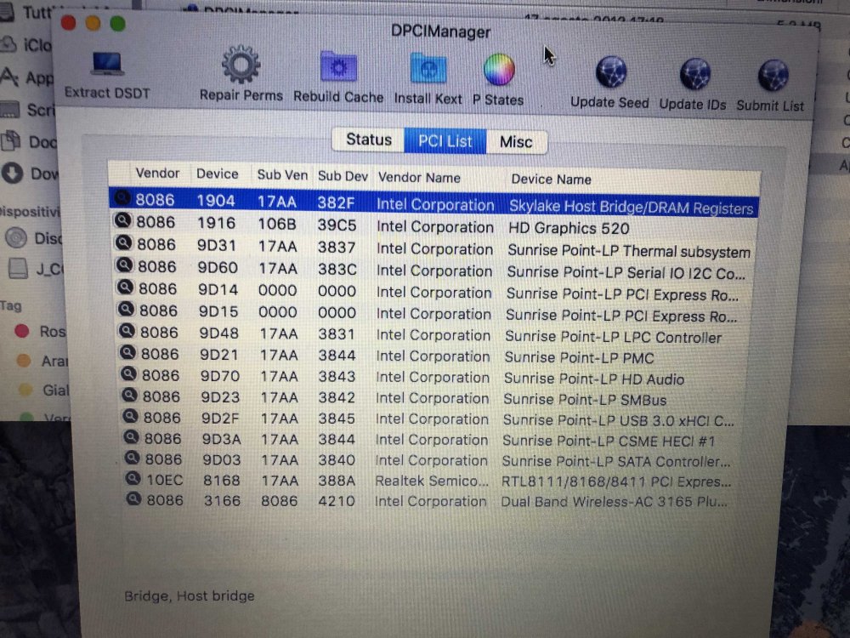Screen dimensions: 850x638
Task: Sort by Device column header
Action: 218,174
